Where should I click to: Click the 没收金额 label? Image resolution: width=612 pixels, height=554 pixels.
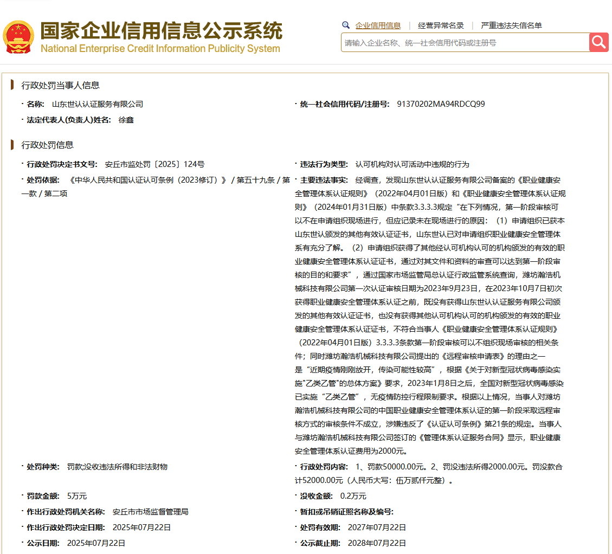pos(316,496)
